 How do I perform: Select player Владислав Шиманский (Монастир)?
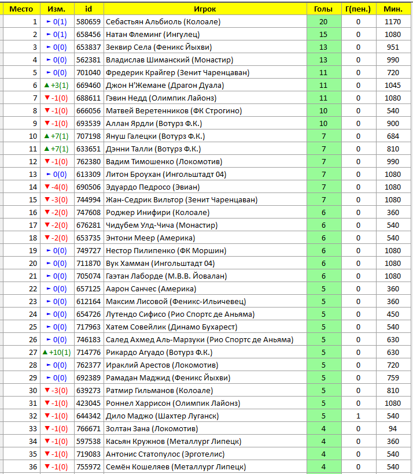[x=169, y=60]
